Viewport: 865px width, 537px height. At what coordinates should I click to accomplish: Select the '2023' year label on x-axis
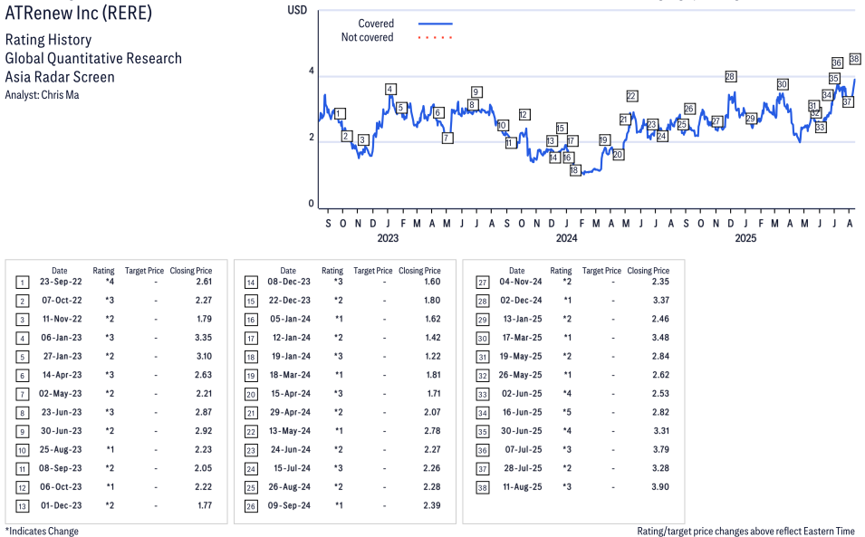388,238
